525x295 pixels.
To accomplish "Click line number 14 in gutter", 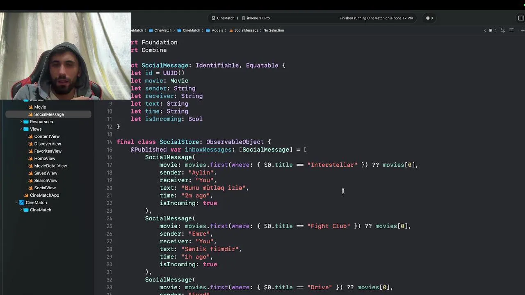I will point(110,142).
